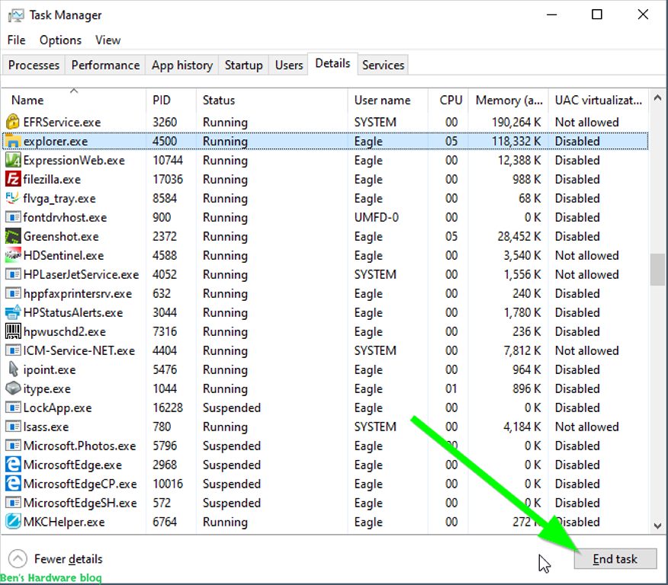Viewport: 668px width, 585px height.
Task: Sort by the Memory column header
Action: click(508, 100)
